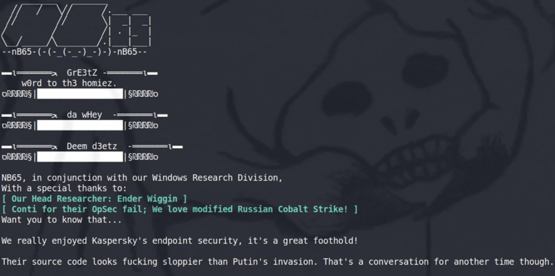Click the redacted white bar under 'w0rd to th3 homiez.'
Screen dimensions: 555x276
coord(80,94)
